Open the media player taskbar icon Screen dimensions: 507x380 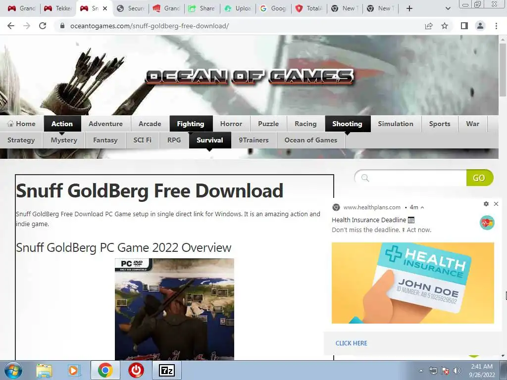(x=74, y=370)
